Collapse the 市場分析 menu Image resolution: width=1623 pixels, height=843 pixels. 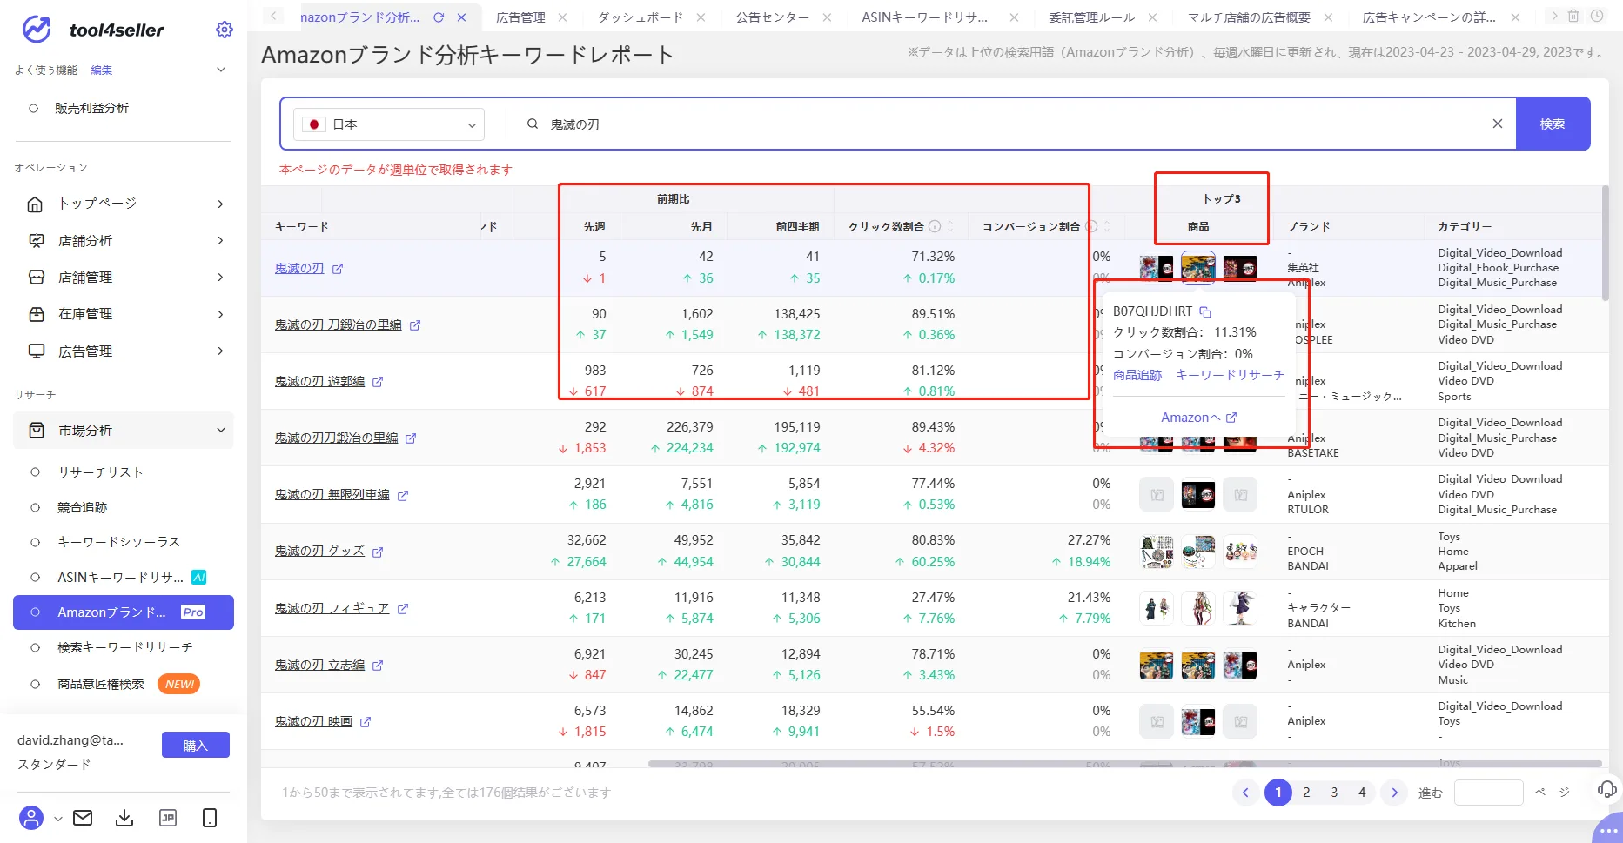click(x=123, y=431)
